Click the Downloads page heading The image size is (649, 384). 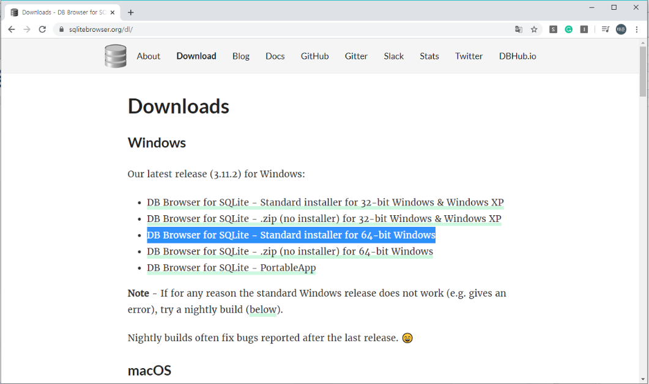coord(179,107)
